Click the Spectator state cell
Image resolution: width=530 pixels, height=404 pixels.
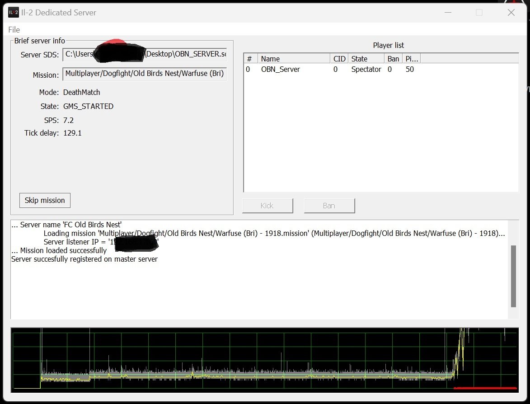[x=366, y=69]
